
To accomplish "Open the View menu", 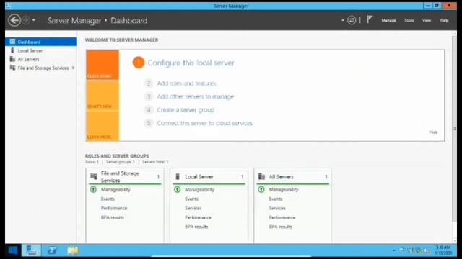I will (x=427, y=21).
